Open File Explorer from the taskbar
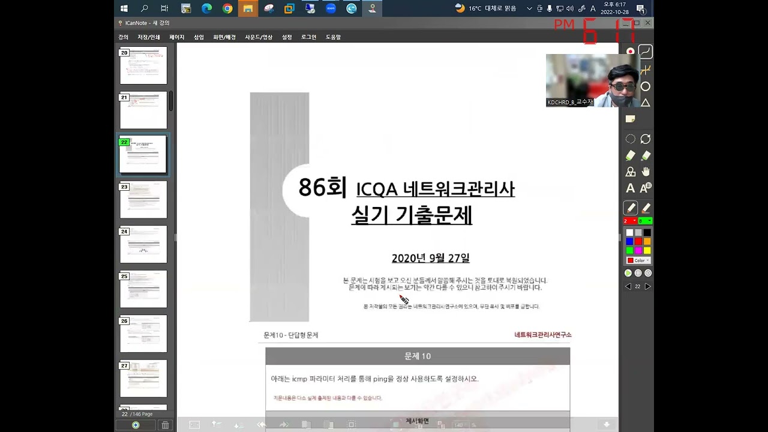 click(248, 8)
